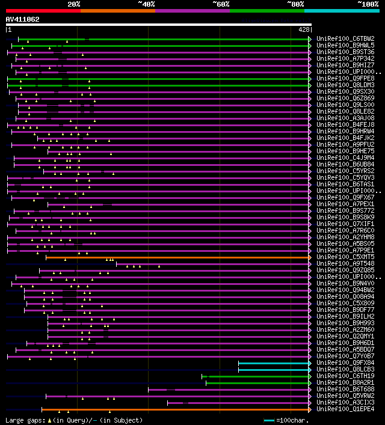Select the UniRef100_C6TH19 label
Image resolution: width=385 pixels, height=425 pixels.
point(345,376)
